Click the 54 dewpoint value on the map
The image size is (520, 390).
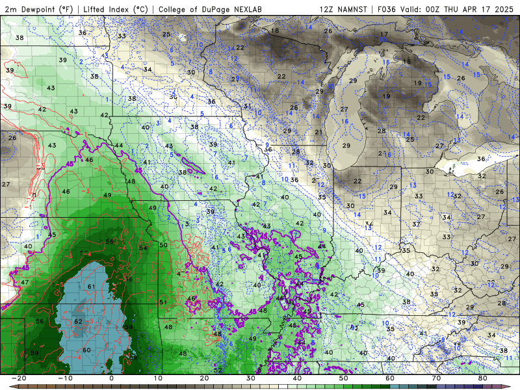point(143,248)
